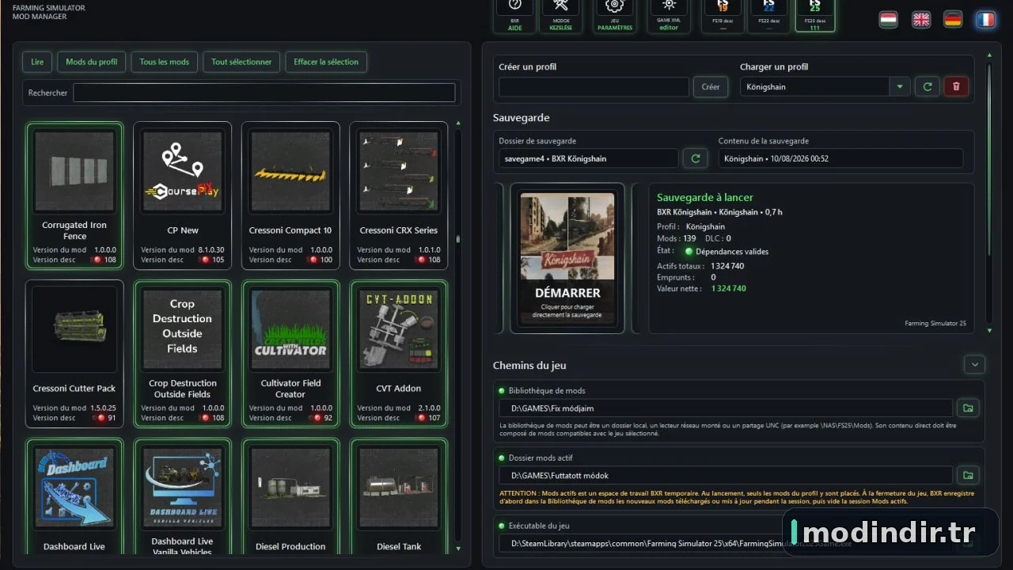Show Tous les mods tab
Screen dimensions: 1013x570
coord(165,62)
